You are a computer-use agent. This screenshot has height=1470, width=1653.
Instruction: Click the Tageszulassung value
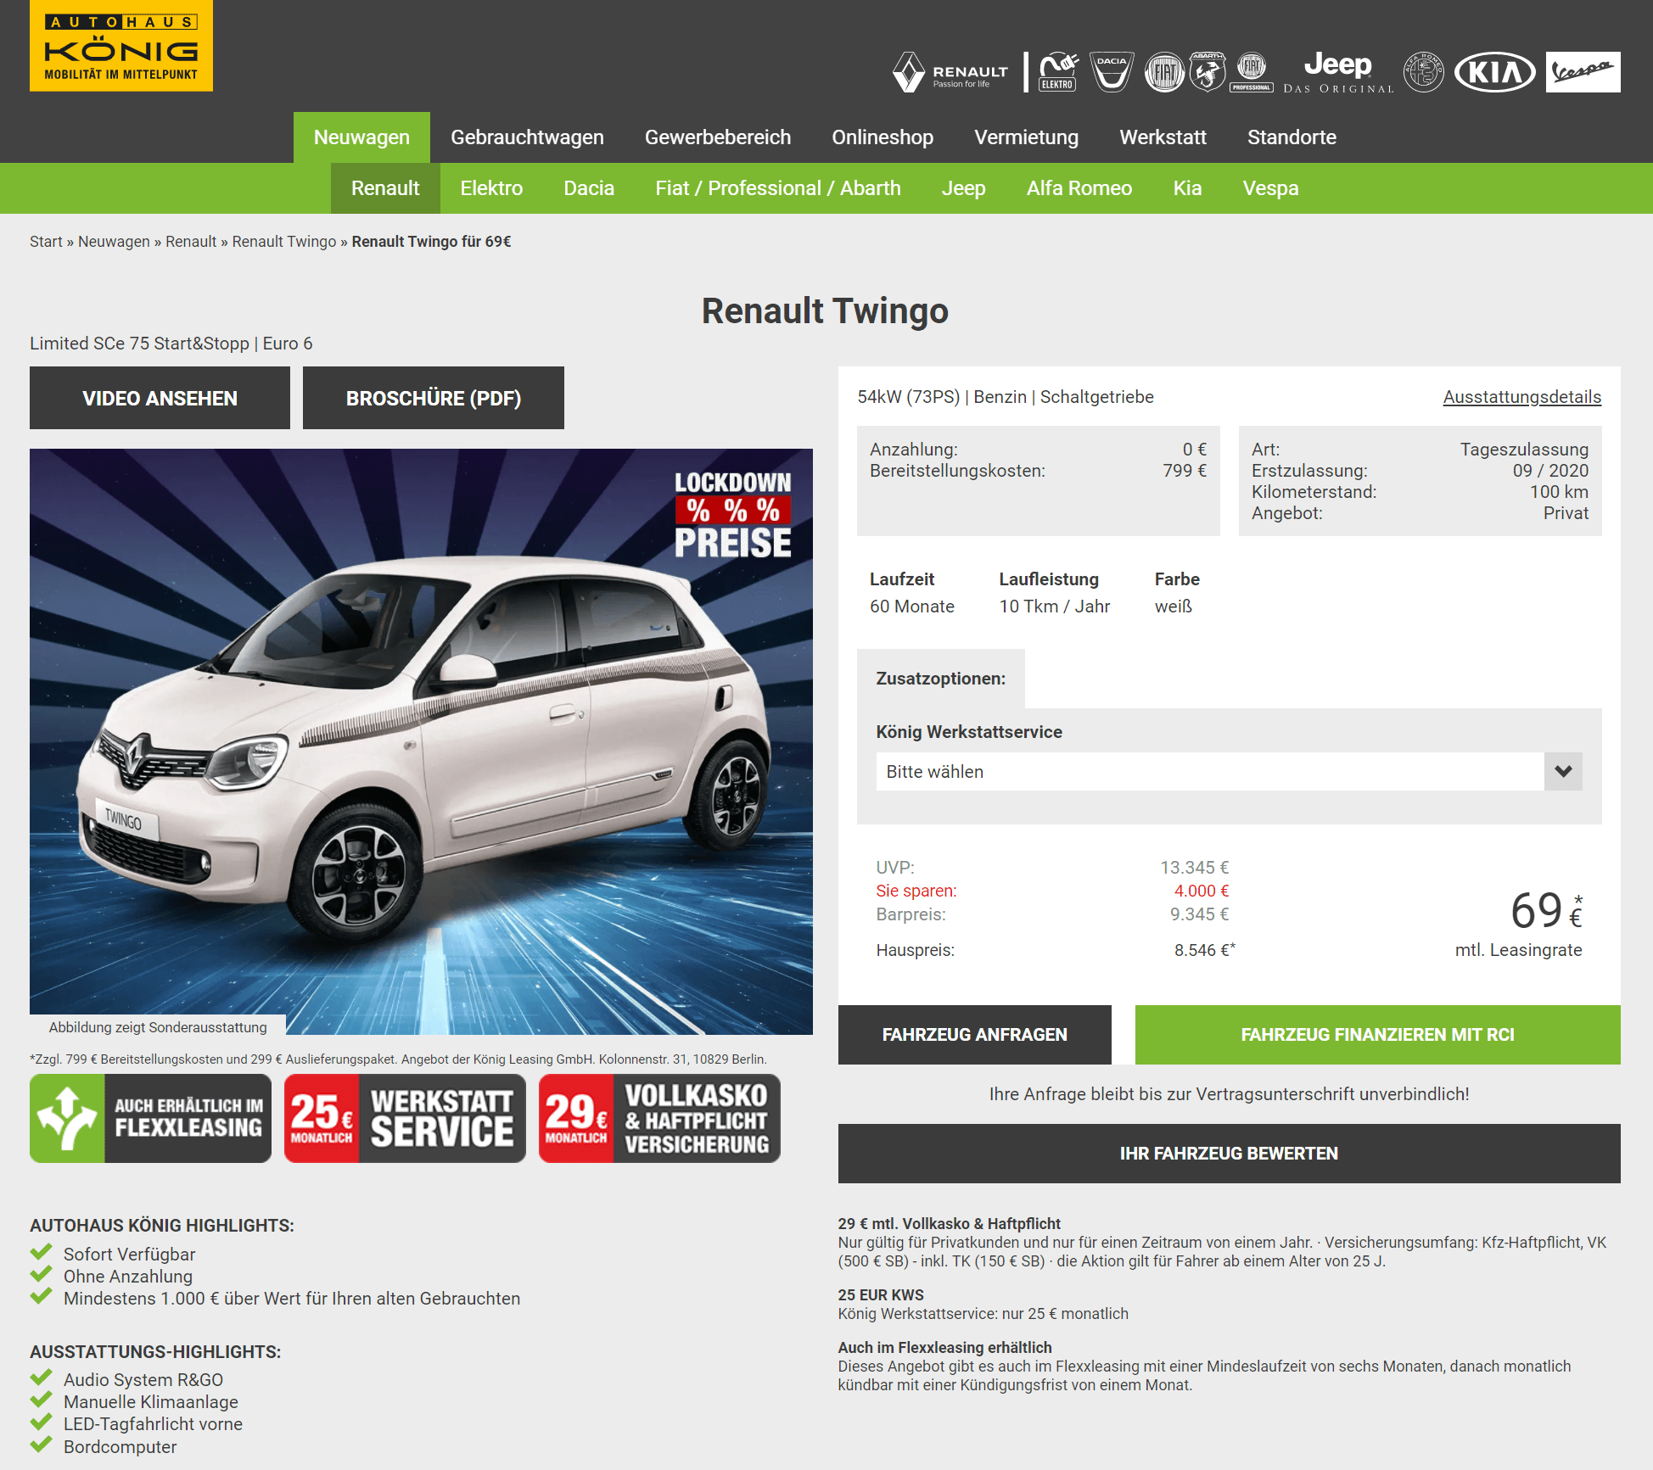[x=1524, y=450]
